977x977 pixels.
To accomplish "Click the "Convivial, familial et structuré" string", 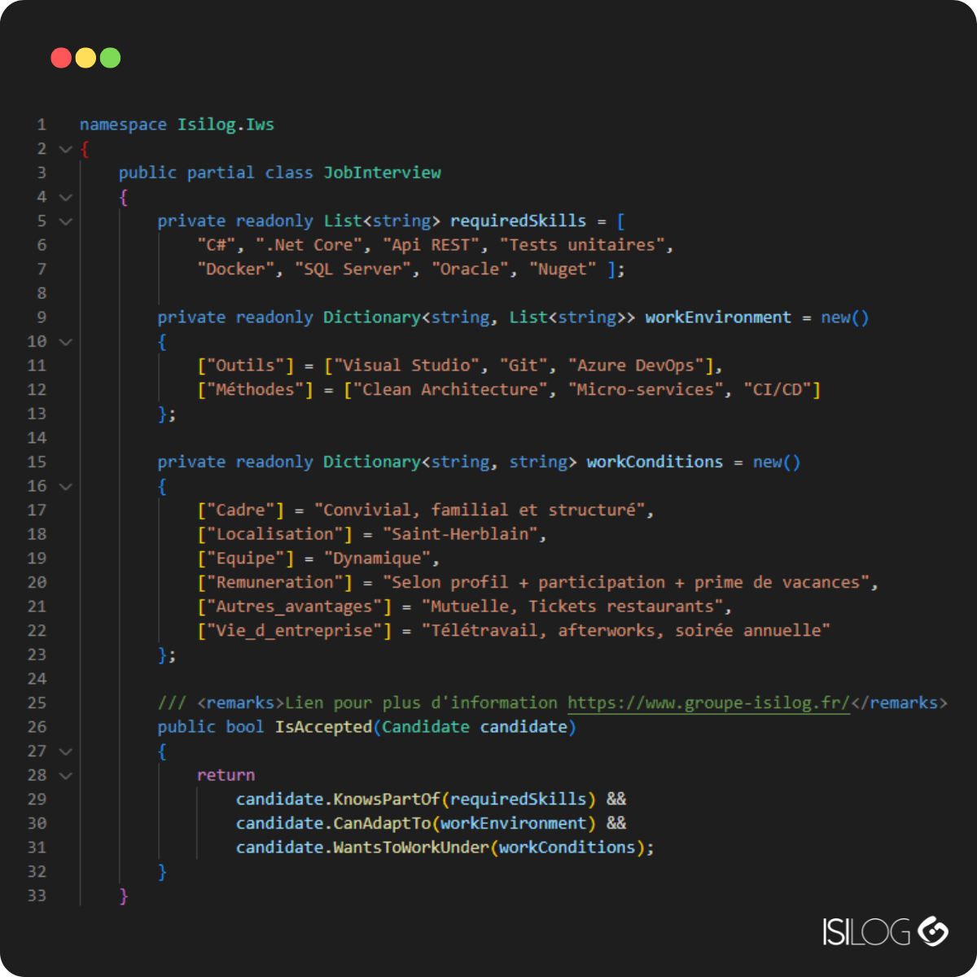I will [x=480, y=510].
